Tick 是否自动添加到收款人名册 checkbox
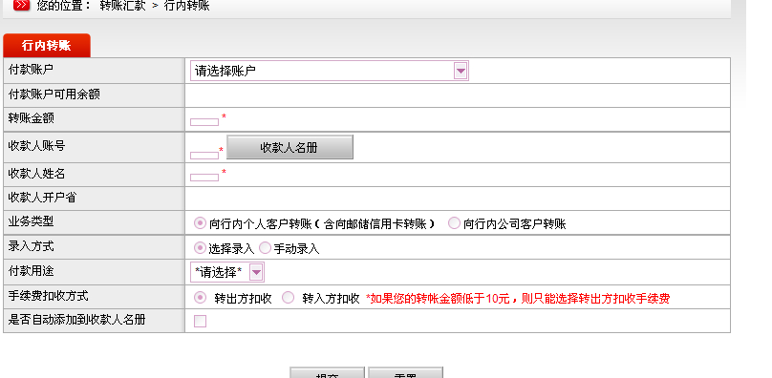This screenshot has height=378, width=772. [200, 322]
